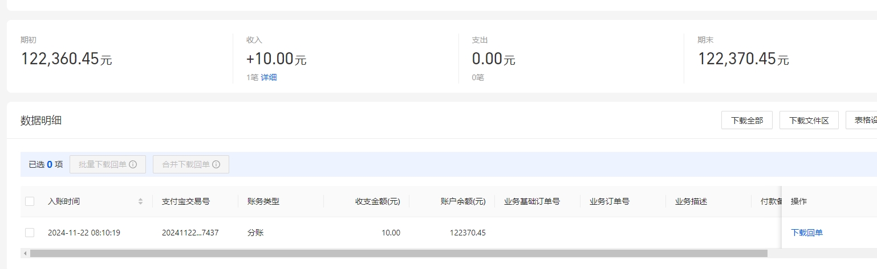This screenshot has height=269, width=877.
Task: Click 下载回单 link in the 分账 row
Action: (x=807, y=233)
